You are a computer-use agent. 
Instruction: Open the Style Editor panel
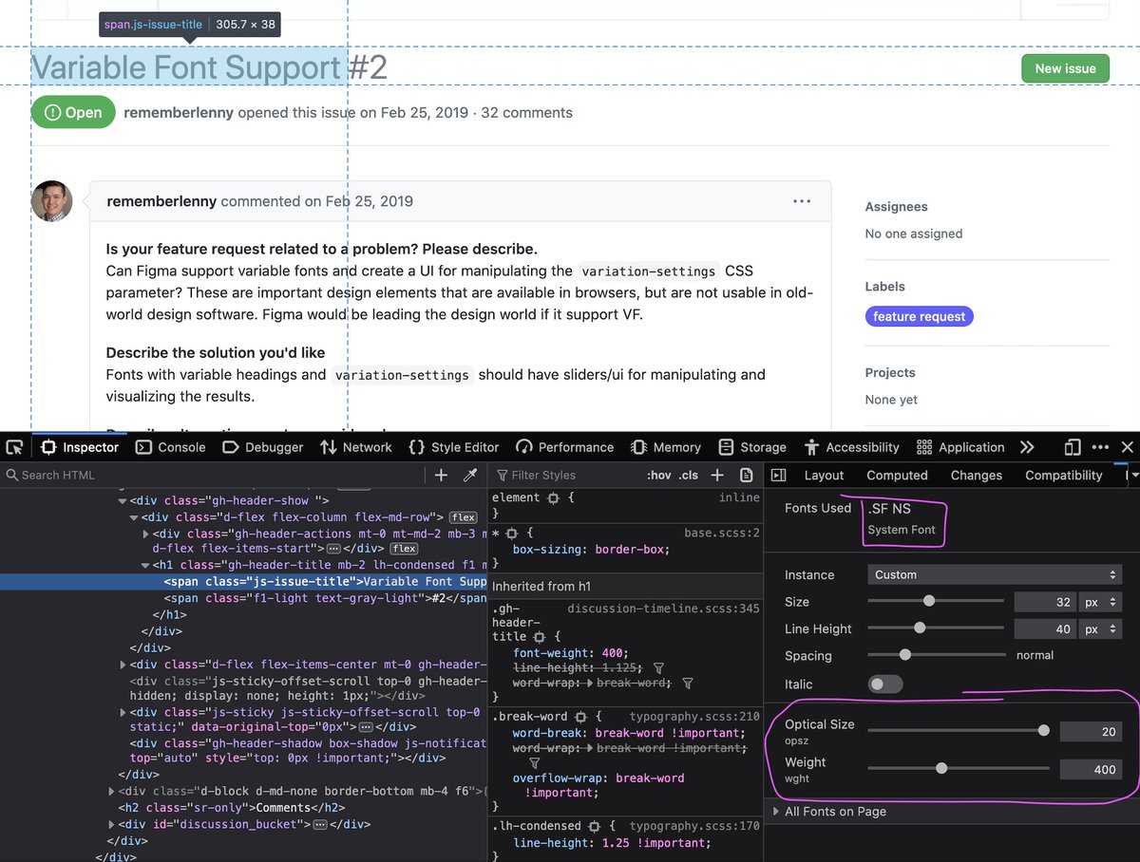[x=454, y=447]
